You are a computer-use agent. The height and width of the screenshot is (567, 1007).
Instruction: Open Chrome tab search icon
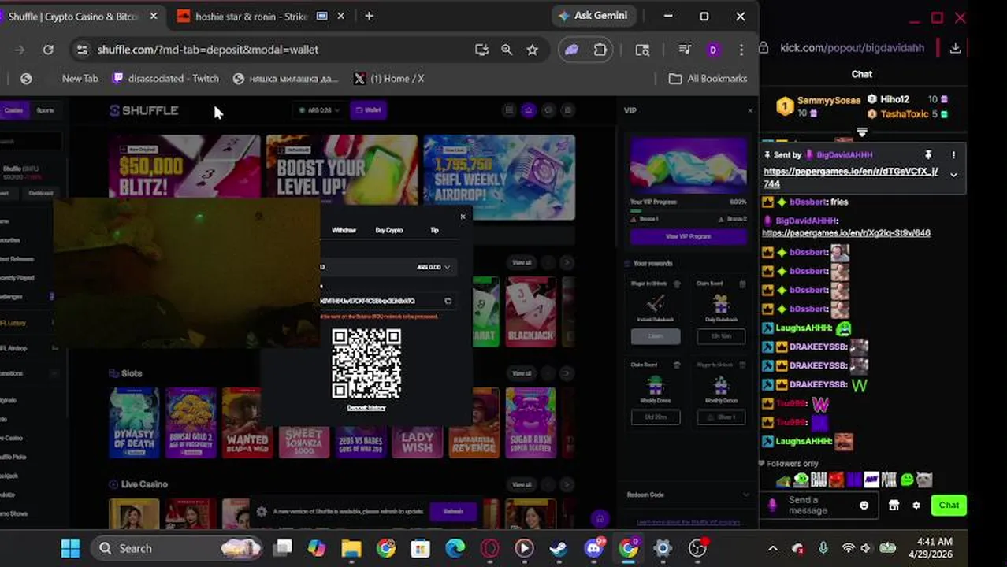tap(642, 50)
